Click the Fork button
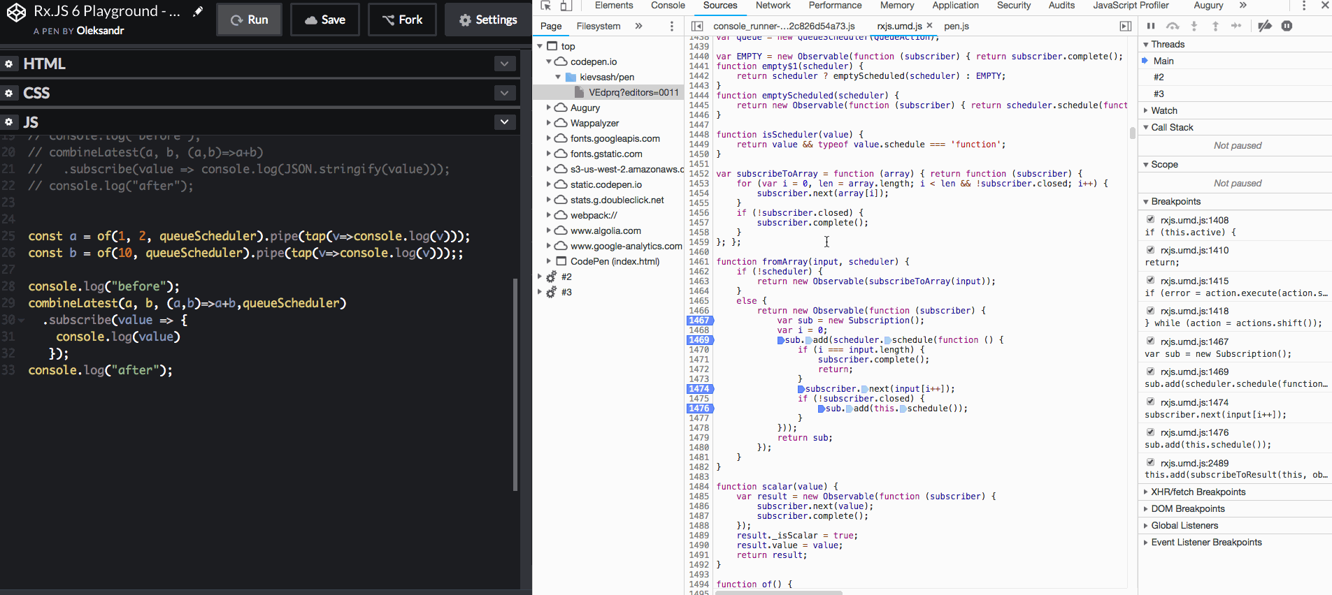 402,20
